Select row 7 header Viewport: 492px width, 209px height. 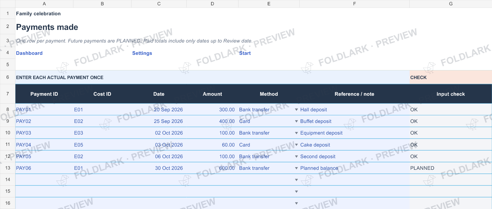click(x=8, y=94)
